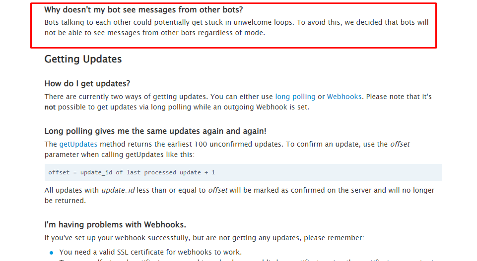477x261 pixels.
Task: Click the "Bots talking to each other" paragraph
Action: 236,28
